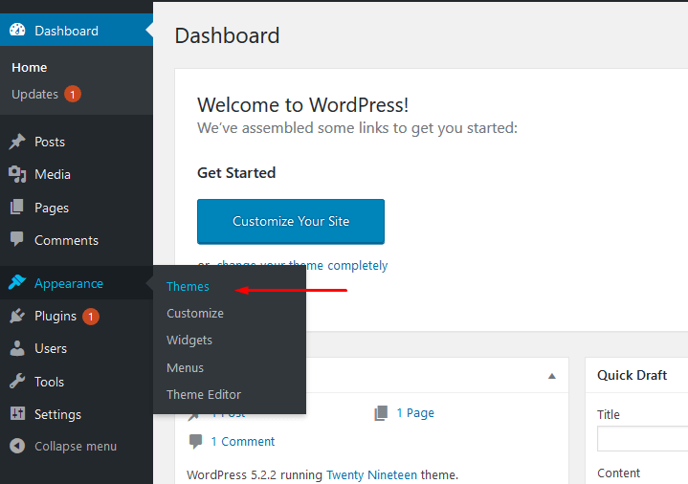Focus the Quick Draft Title field
The image size is (688, 484).
coord(642,438)
